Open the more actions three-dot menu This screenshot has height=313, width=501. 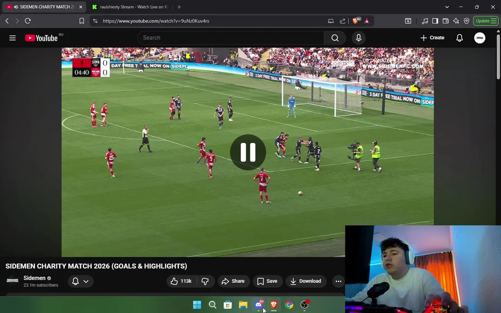click(338, 281)
